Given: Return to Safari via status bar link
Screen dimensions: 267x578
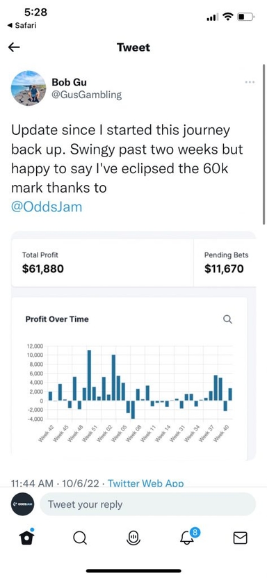Looking at the screenshot, I should pos(22,26).
